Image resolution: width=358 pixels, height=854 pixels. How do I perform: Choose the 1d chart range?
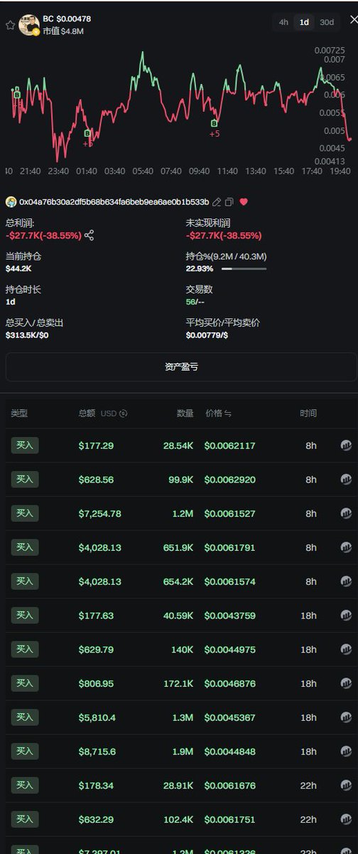304,23
